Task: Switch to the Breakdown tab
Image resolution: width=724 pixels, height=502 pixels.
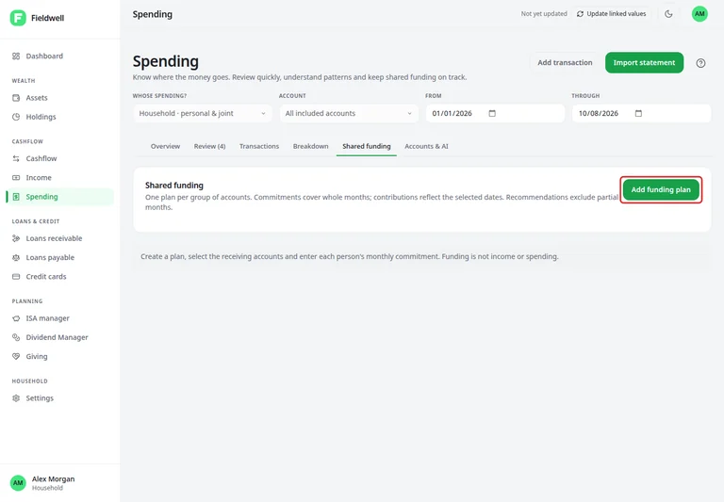Action: click(x=311, y=146)
